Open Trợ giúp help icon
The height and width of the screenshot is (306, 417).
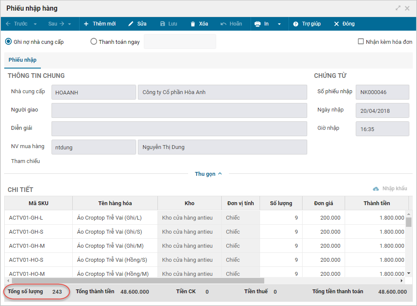tap(296, 24)
